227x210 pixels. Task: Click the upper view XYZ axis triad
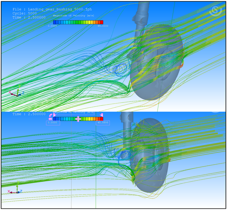point(17,91)
